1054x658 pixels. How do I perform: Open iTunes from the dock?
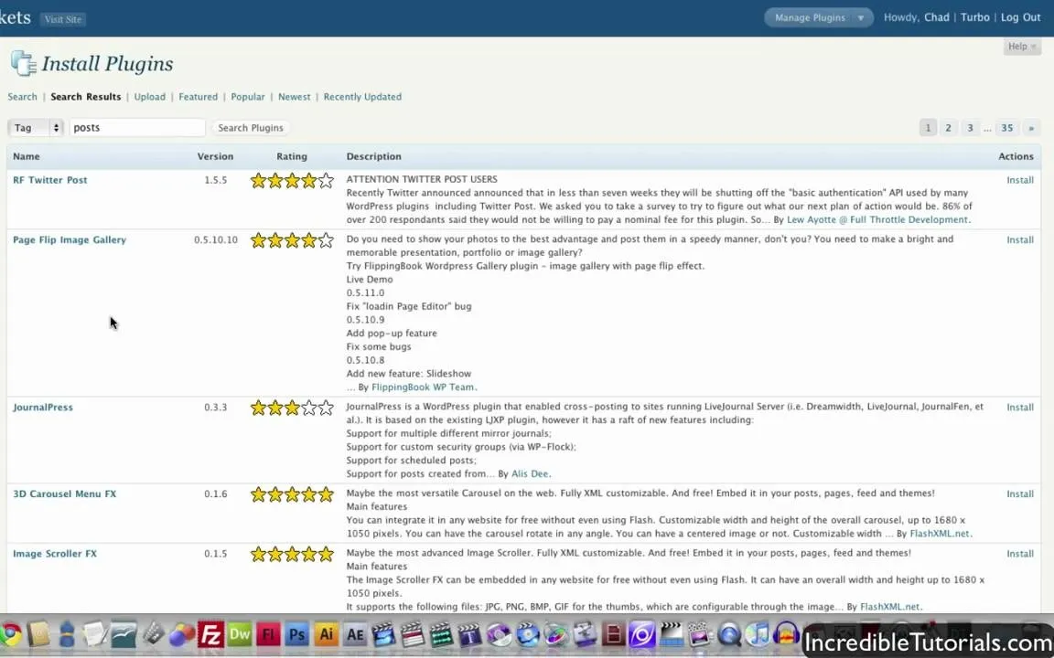pos(758,634)
